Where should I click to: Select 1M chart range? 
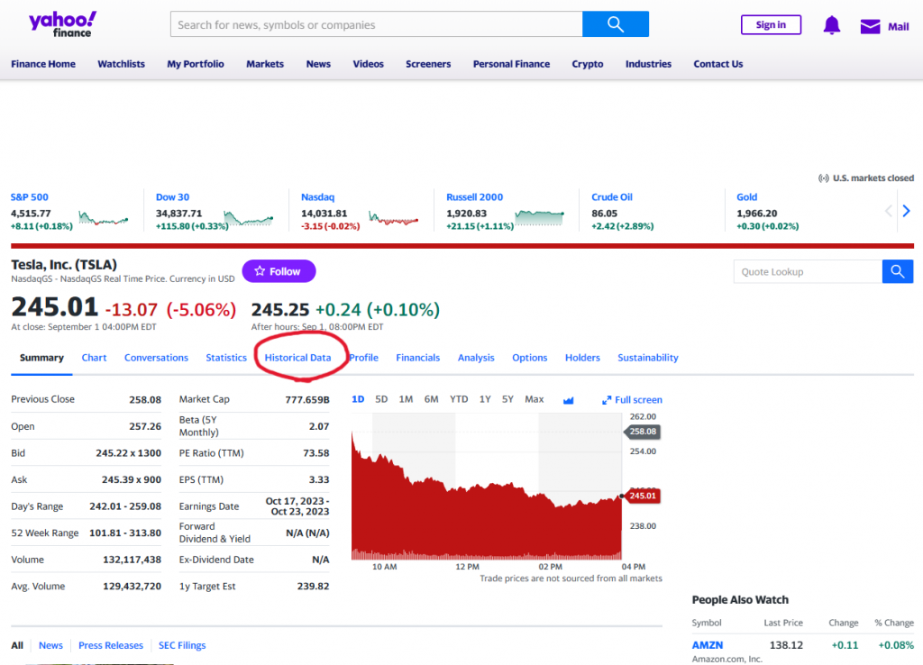click(x=406, y=399)
